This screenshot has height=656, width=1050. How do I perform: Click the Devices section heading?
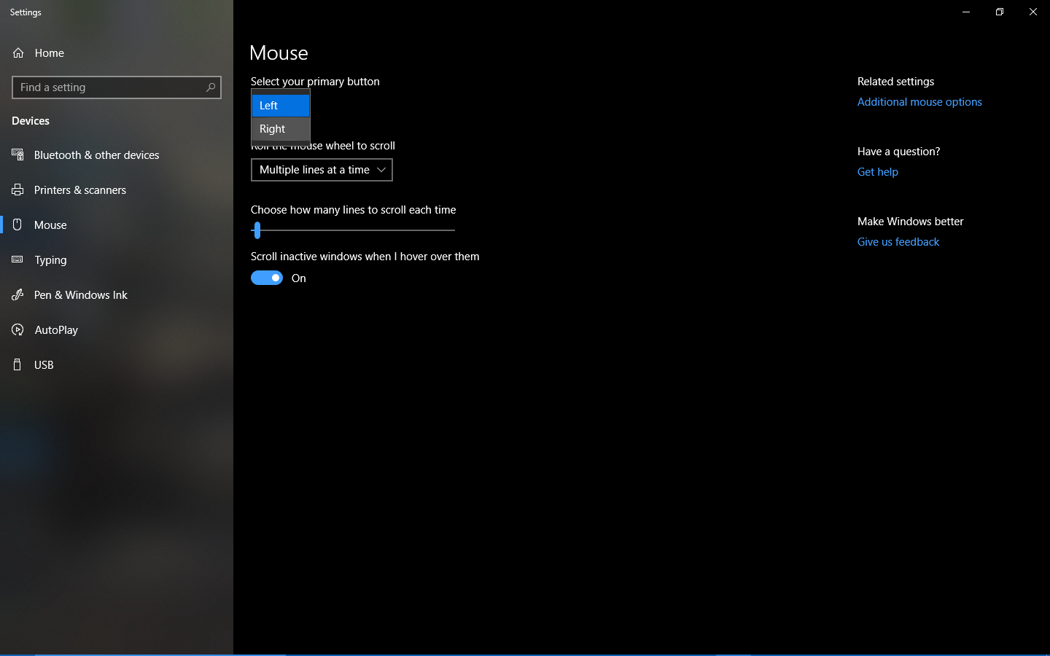[x=31, y=121]
